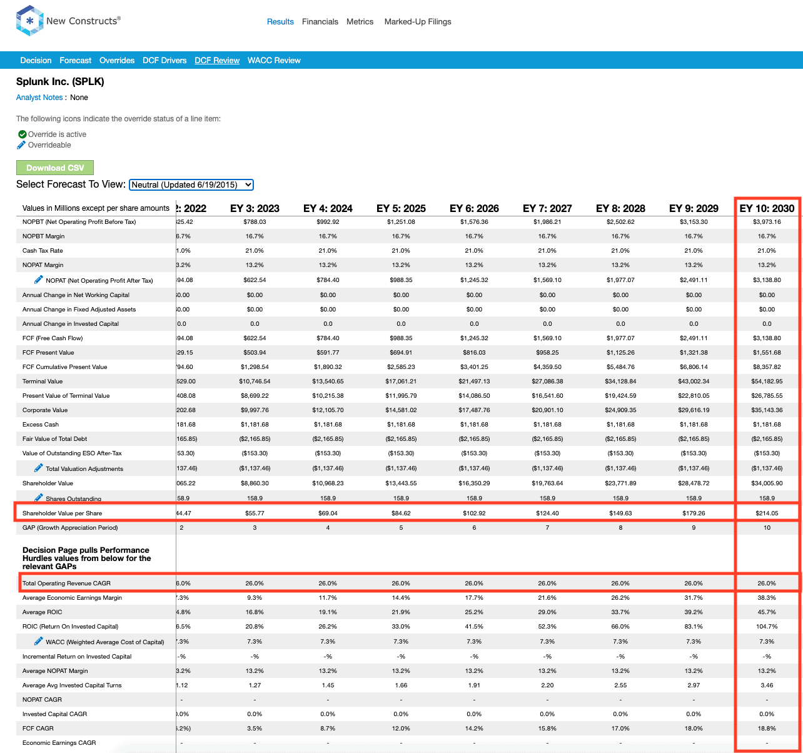Screen dimensions: 803x753
Task: Open Marked-Up Filings in the top navigation
Action: tap(418, 22)
